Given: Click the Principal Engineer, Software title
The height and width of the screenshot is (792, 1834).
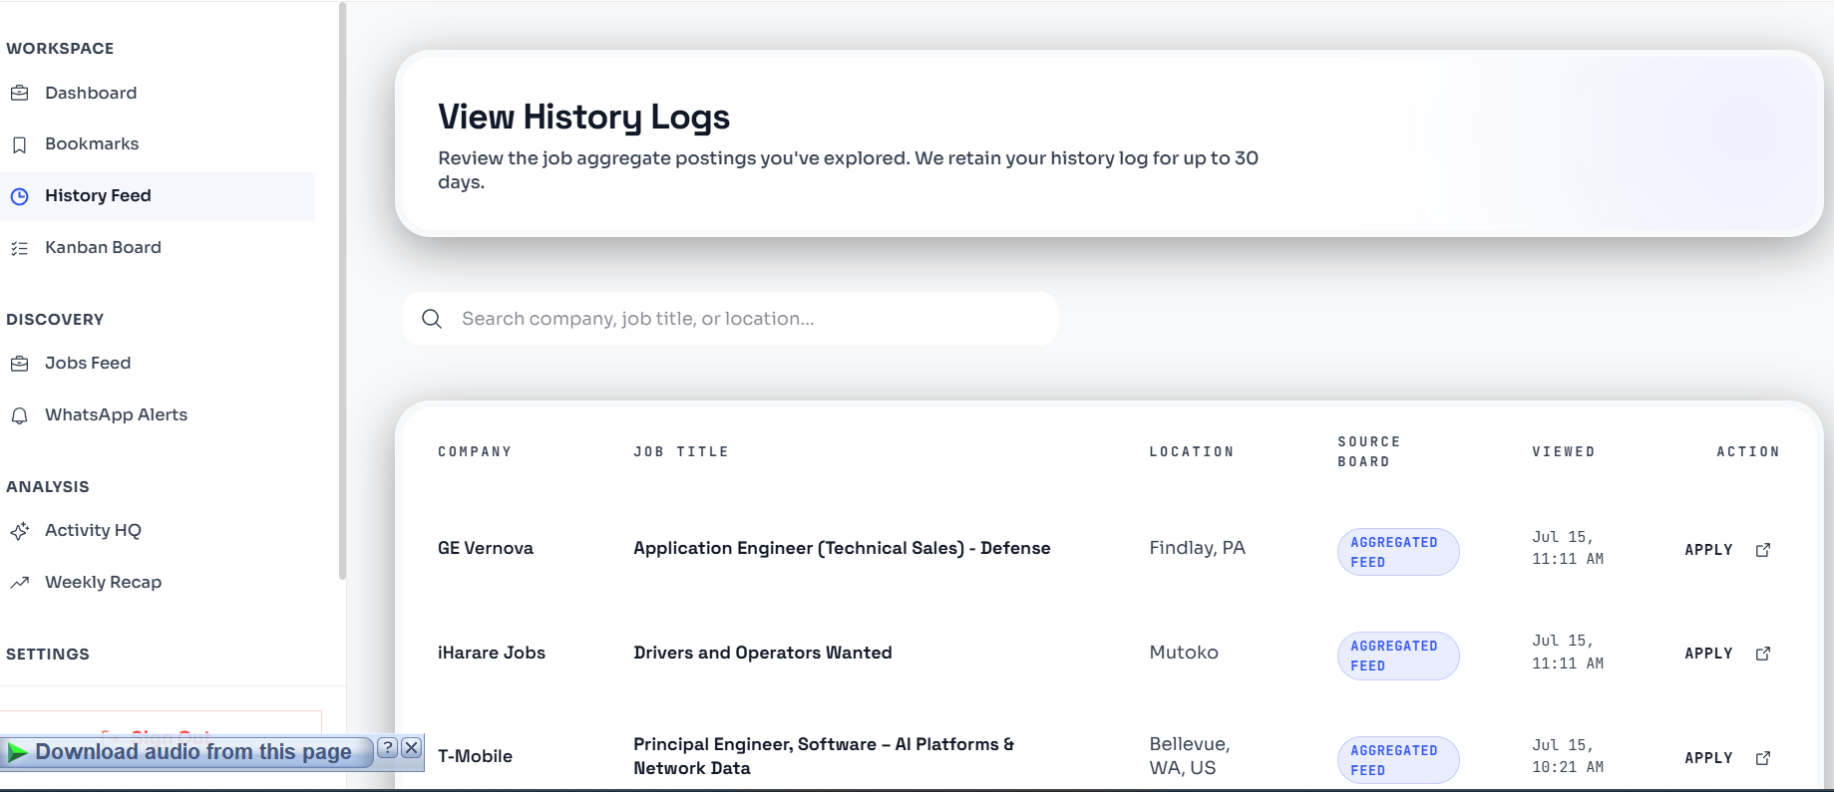Looking at the screenshot, I should [x=824, y=756].
